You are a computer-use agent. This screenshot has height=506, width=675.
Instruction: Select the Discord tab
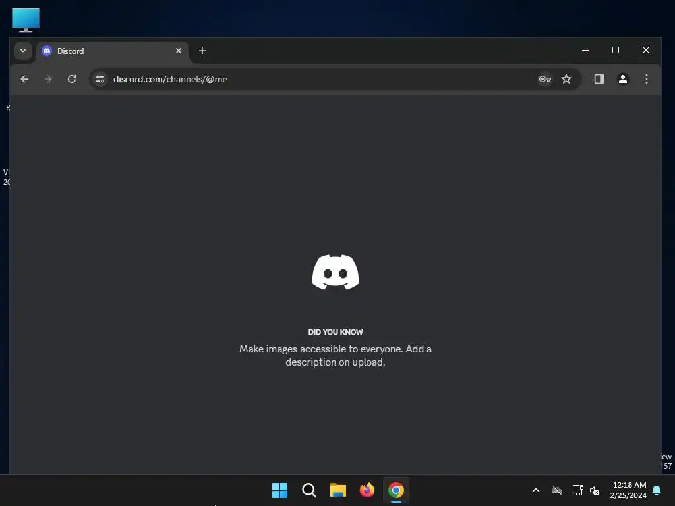[112, 51]
